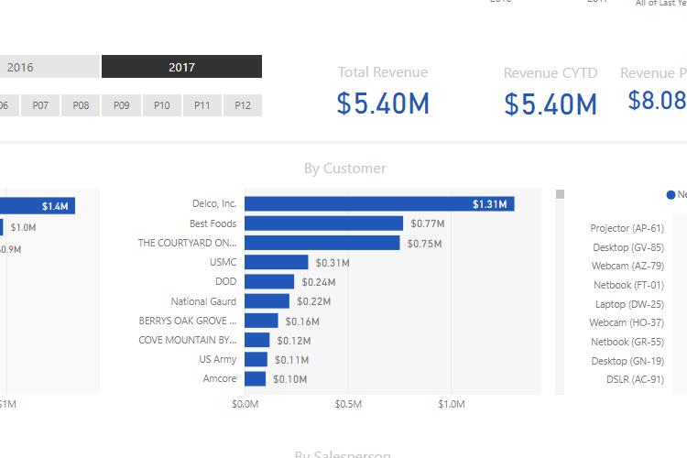Click the $1.0M label in left chart
The height and width of the screenshot is (458, 687).
(x=23, y=227)
